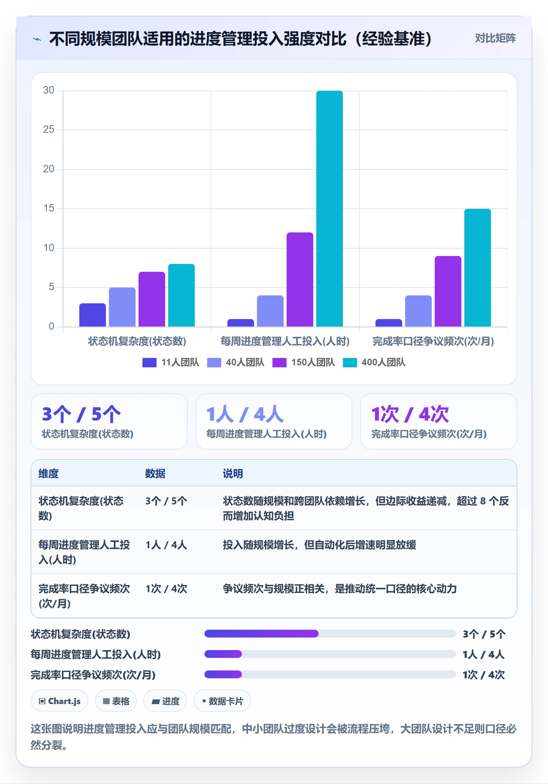
Task: Toggle 400人团队 legend entry
Action: (x=374, y=363)
